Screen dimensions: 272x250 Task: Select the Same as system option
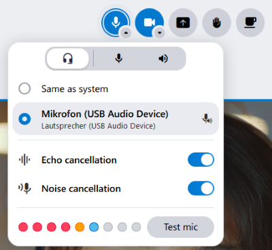[116, 89]
